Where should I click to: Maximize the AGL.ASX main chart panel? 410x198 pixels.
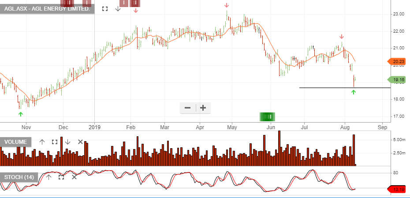pos(105,9)
